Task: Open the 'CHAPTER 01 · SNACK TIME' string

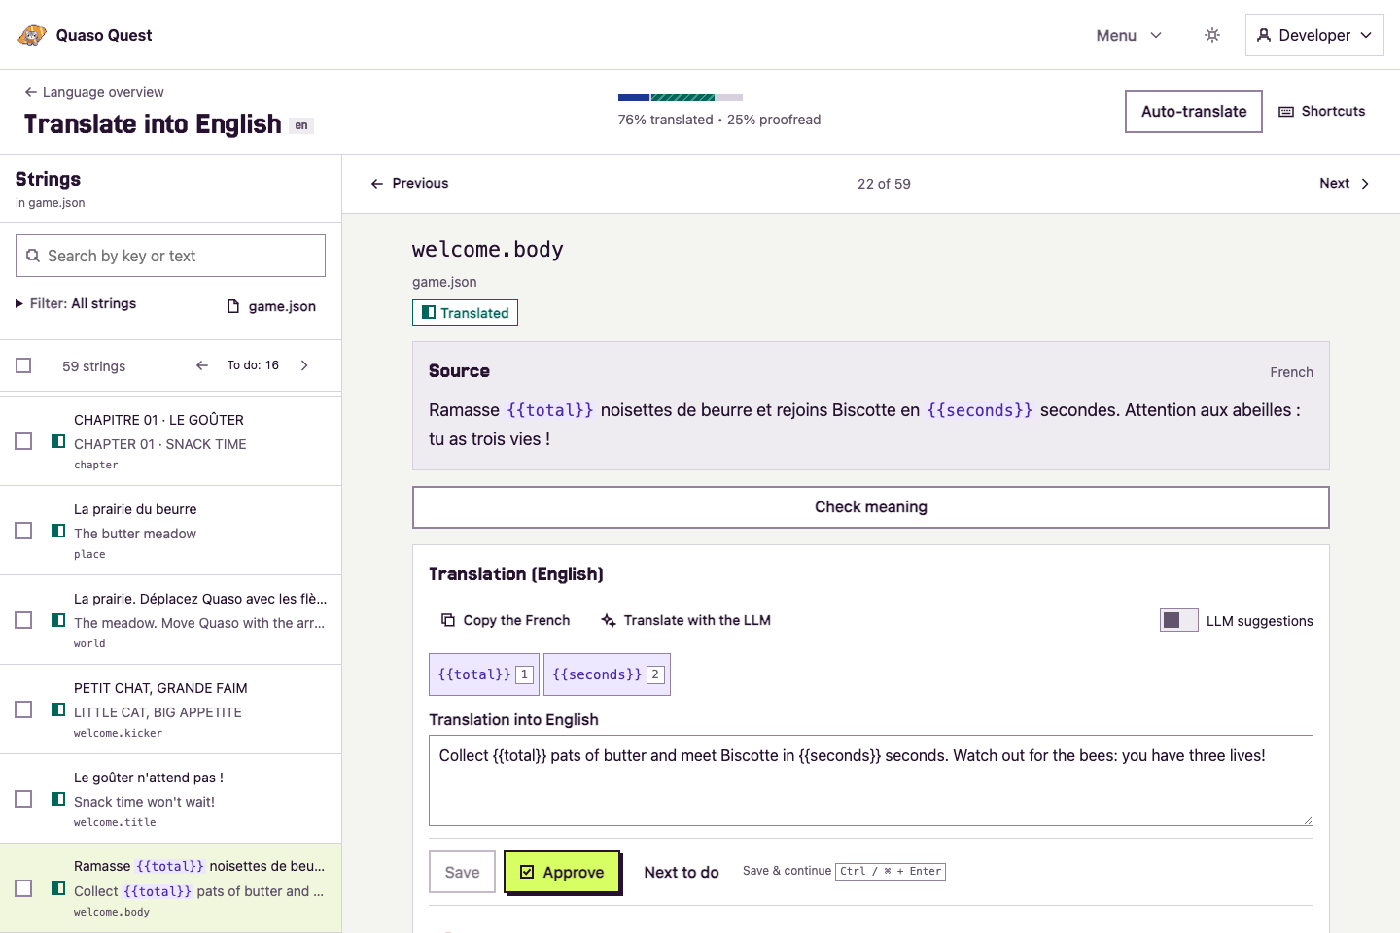Action: coord(160,444)
